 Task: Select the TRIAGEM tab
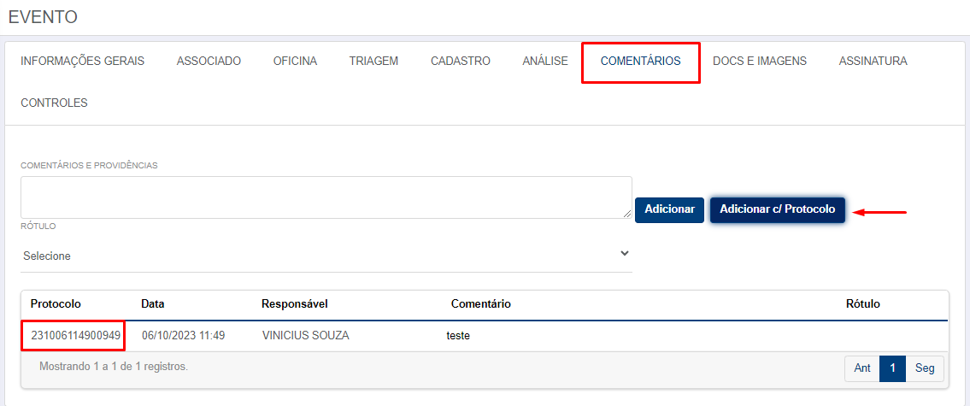[x=373, y=62]
